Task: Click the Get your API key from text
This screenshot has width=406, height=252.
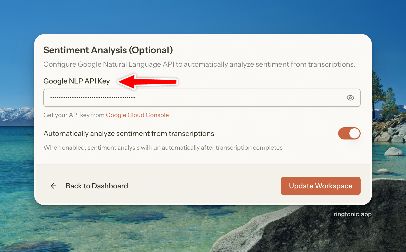Action: [x=74, y=115]
